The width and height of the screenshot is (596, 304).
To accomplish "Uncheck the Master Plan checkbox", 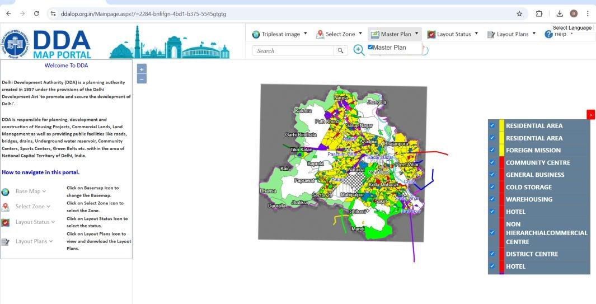I will click(x=370, y=47).
